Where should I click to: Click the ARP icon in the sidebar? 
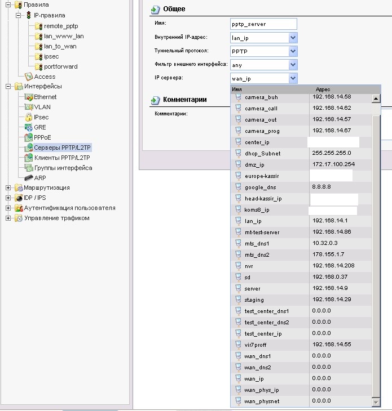coord(29,178)
